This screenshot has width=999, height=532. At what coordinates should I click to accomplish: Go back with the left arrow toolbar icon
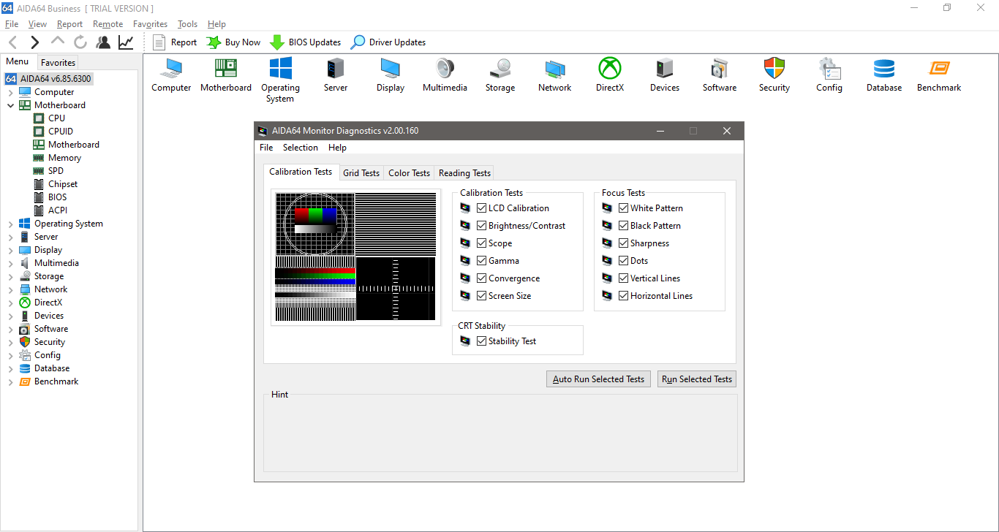pyautogui.click(x=12, y=42)
